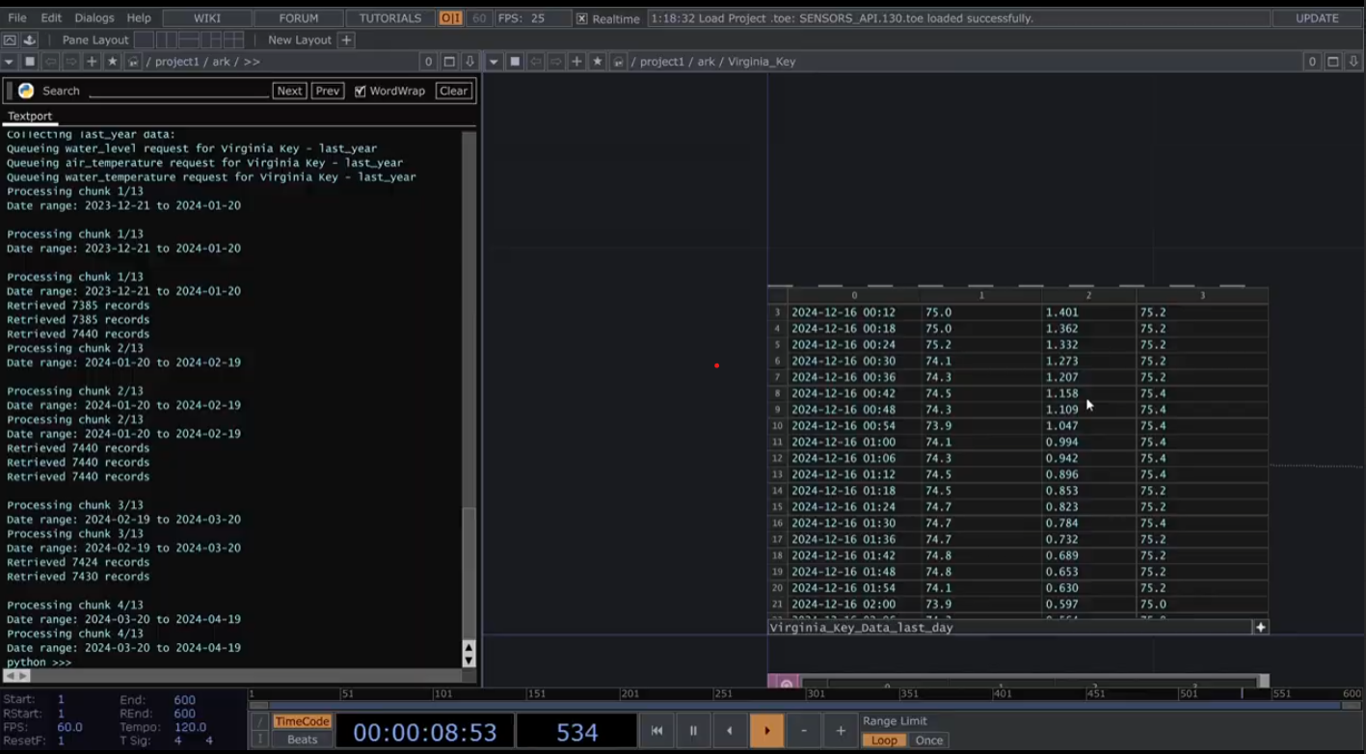Step back one frame with minus
This screenshot has width=1366, height=754.
tap(803, 731)
